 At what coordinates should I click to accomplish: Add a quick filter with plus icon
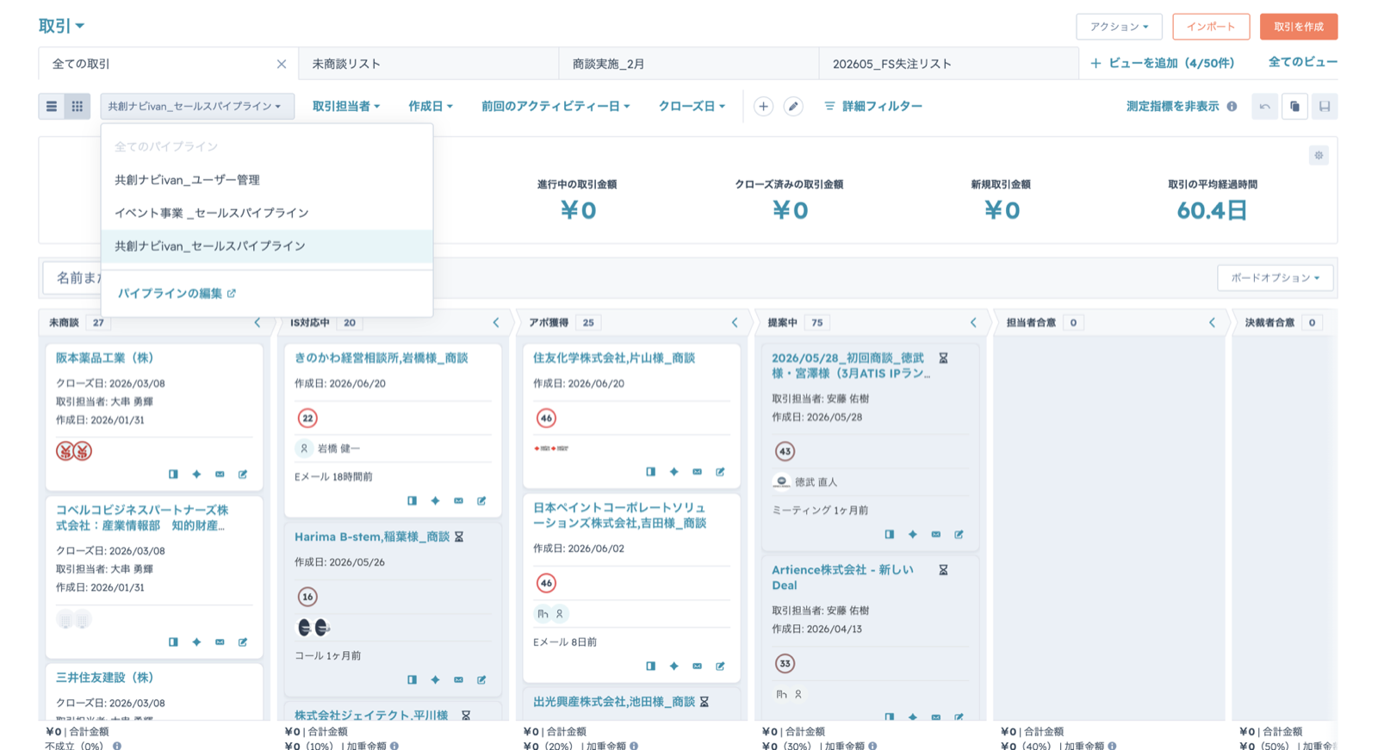coord(763,107)
